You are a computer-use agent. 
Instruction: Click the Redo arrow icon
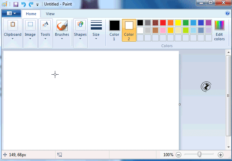[31, 4]
